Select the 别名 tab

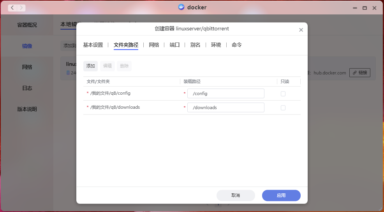point(195,45)
